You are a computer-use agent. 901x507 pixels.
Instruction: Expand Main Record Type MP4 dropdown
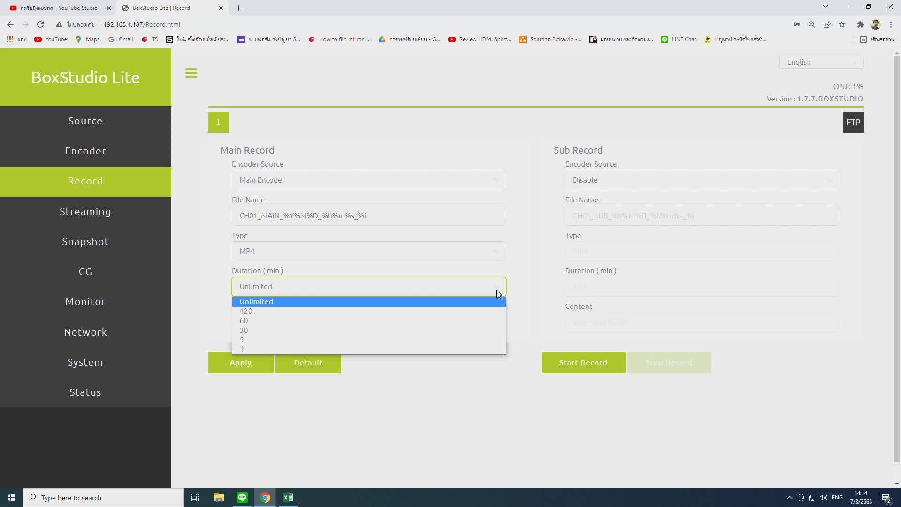(369, 251)
